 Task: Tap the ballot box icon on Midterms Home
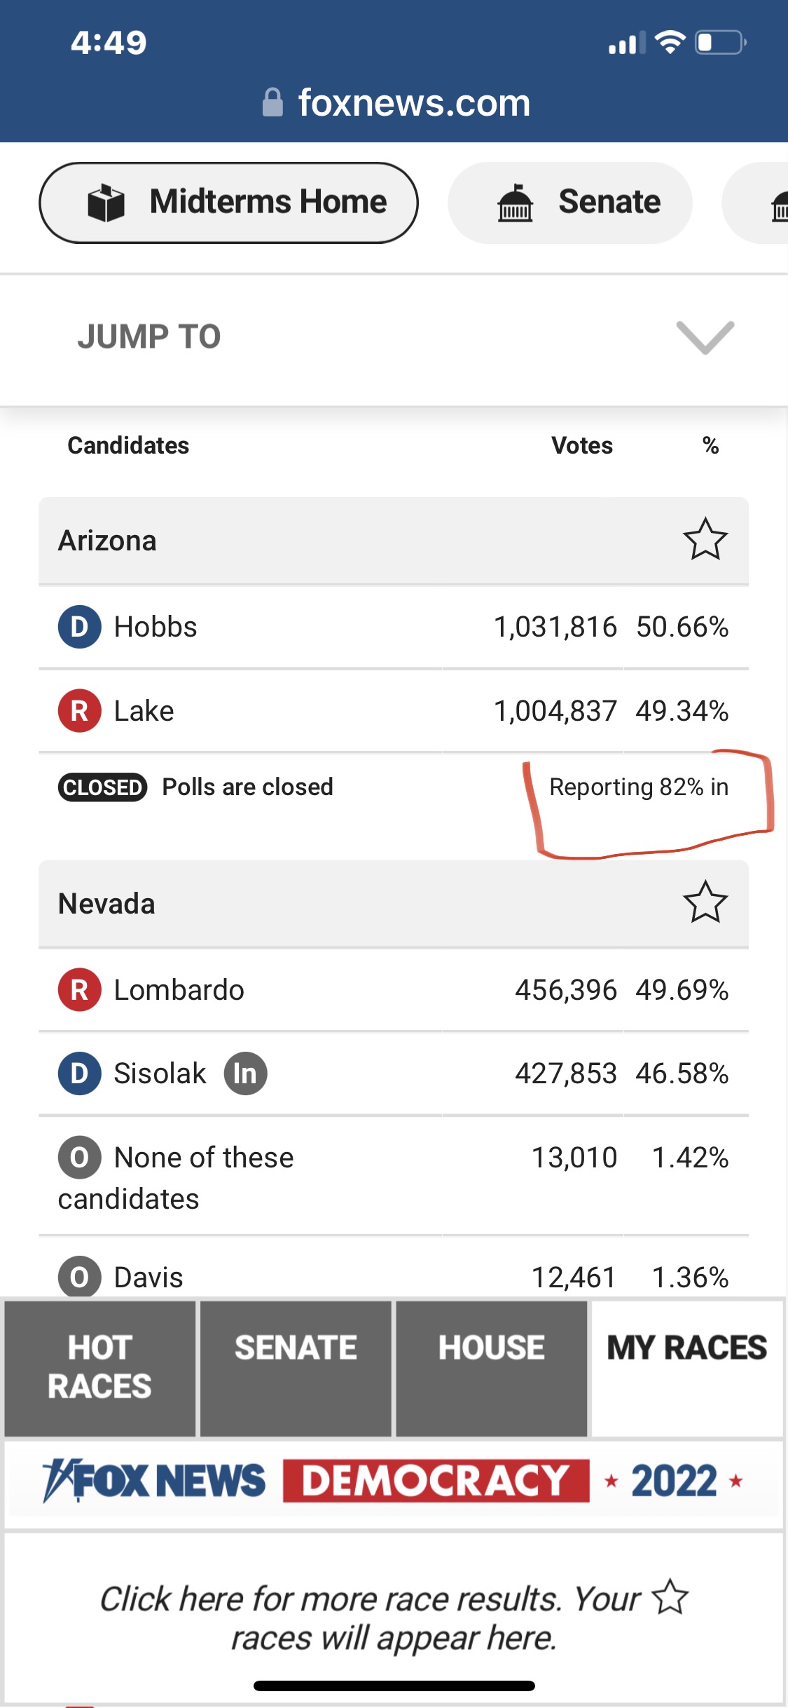[106, 203]
